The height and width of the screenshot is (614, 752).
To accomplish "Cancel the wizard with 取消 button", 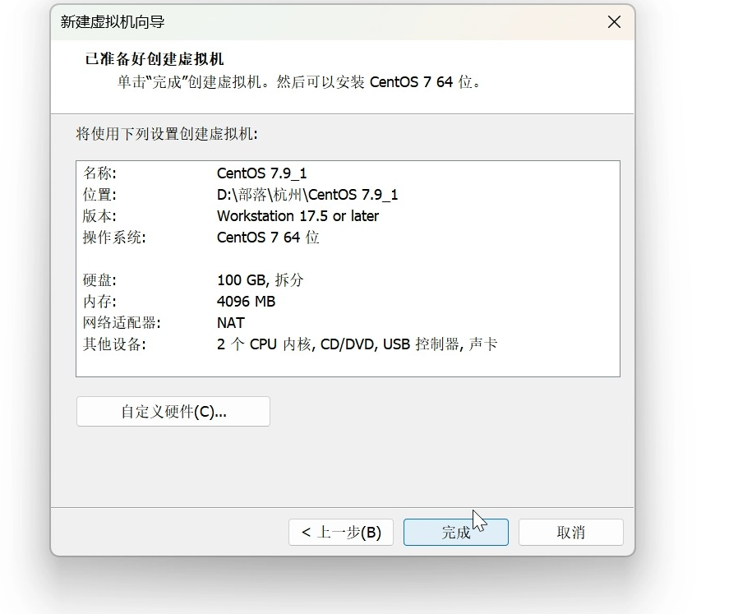I will (570, 532).
